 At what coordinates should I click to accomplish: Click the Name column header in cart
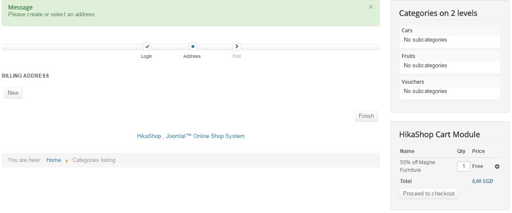tap(407, 151)
